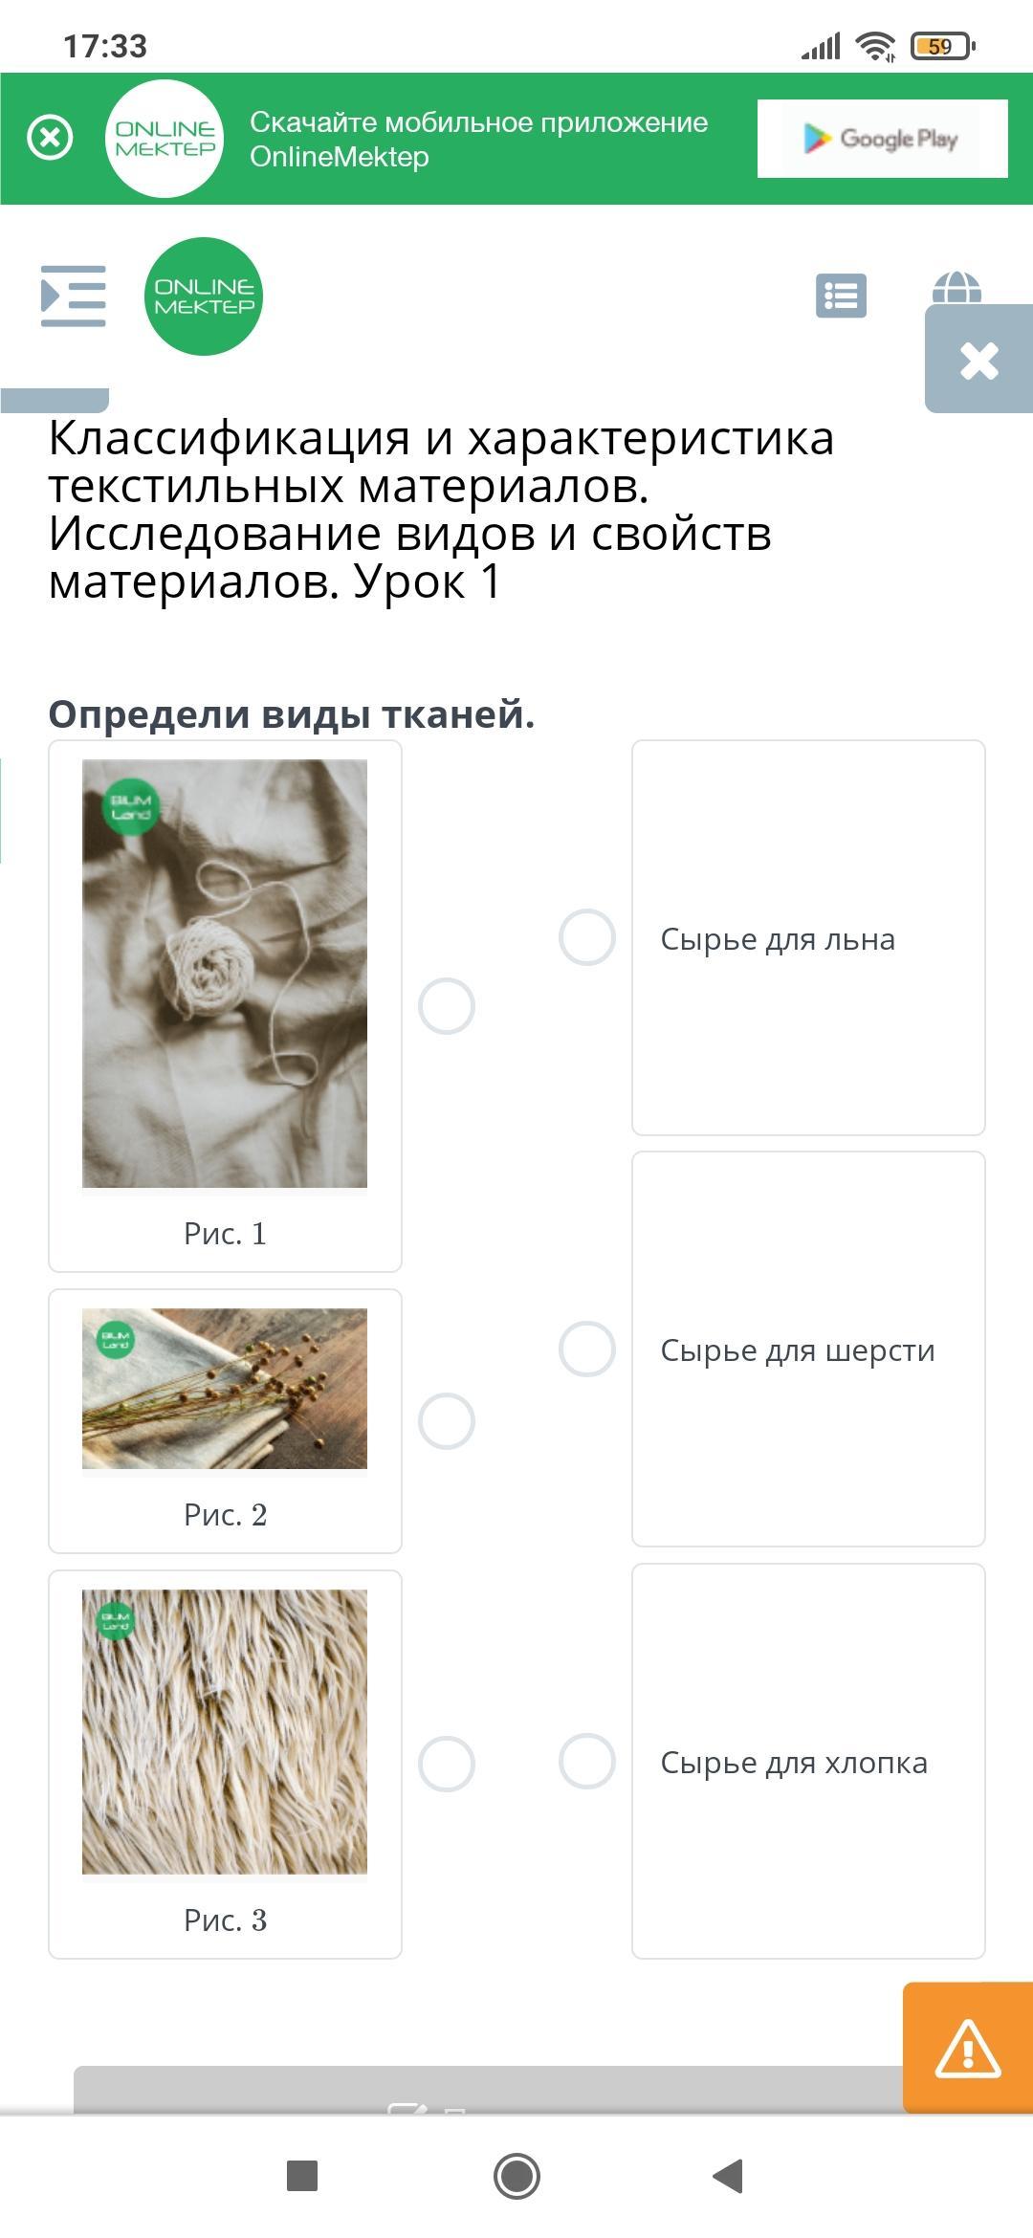
Task: Open the Рис. 3 wool image
Action: [225, 1732]
